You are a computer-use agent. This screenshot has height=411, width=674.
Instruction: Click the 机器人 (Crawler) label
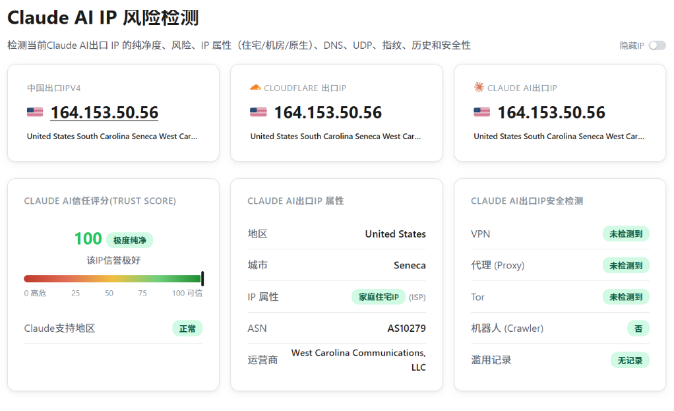pos(507,329)
